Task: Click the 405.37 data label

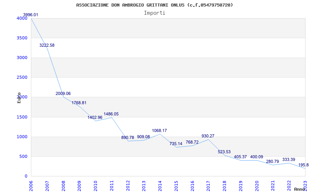Action: pos(240,157)
